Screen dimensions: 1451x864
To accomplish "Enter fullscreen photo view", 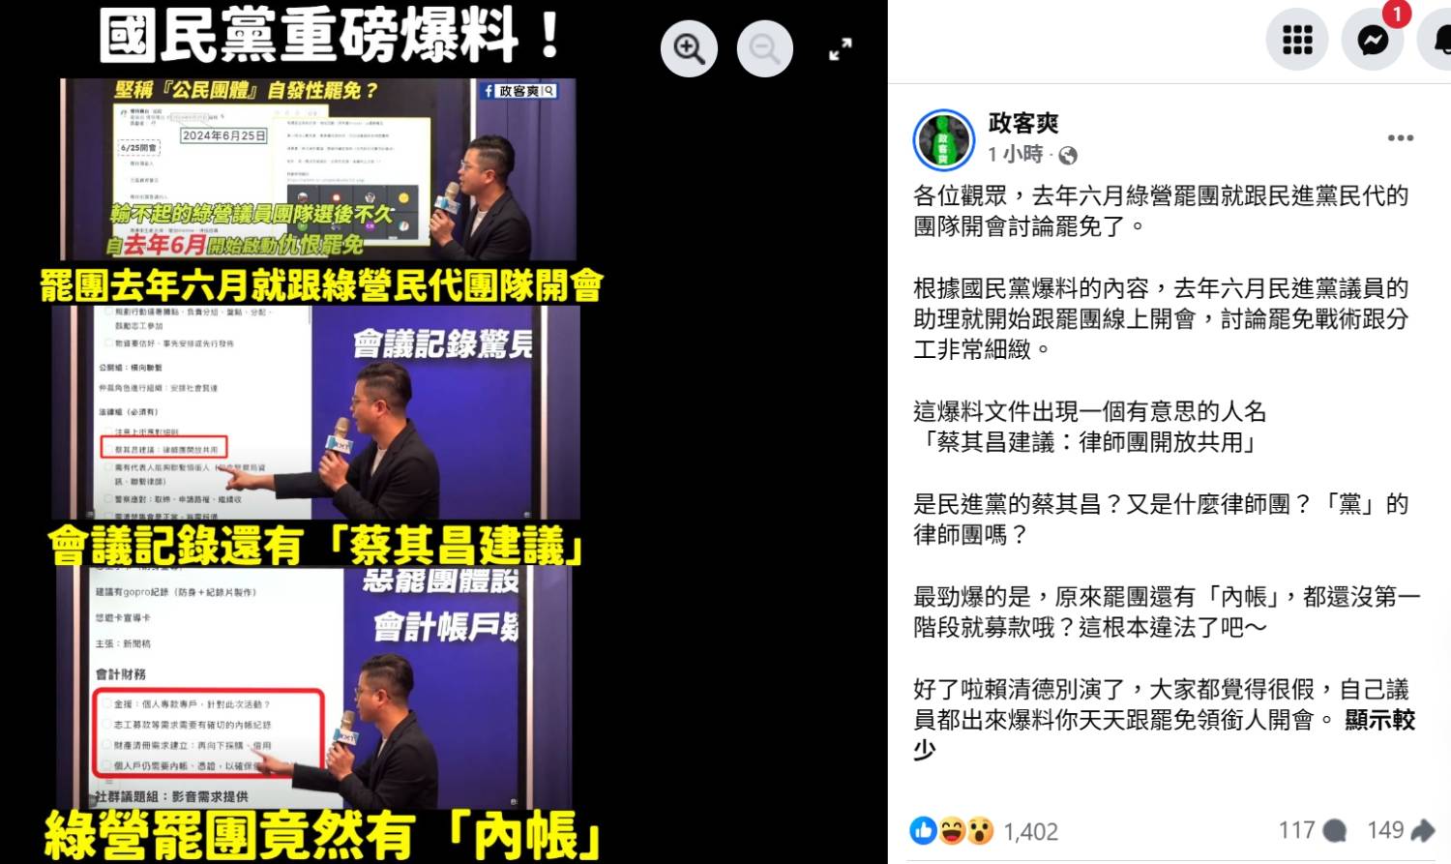I will (x=841, y=49).
